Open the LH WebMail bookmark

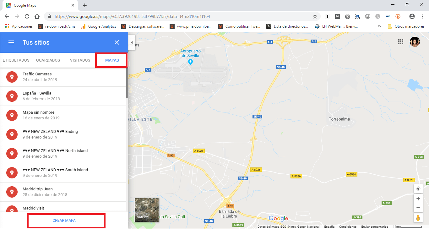point(336,26)
